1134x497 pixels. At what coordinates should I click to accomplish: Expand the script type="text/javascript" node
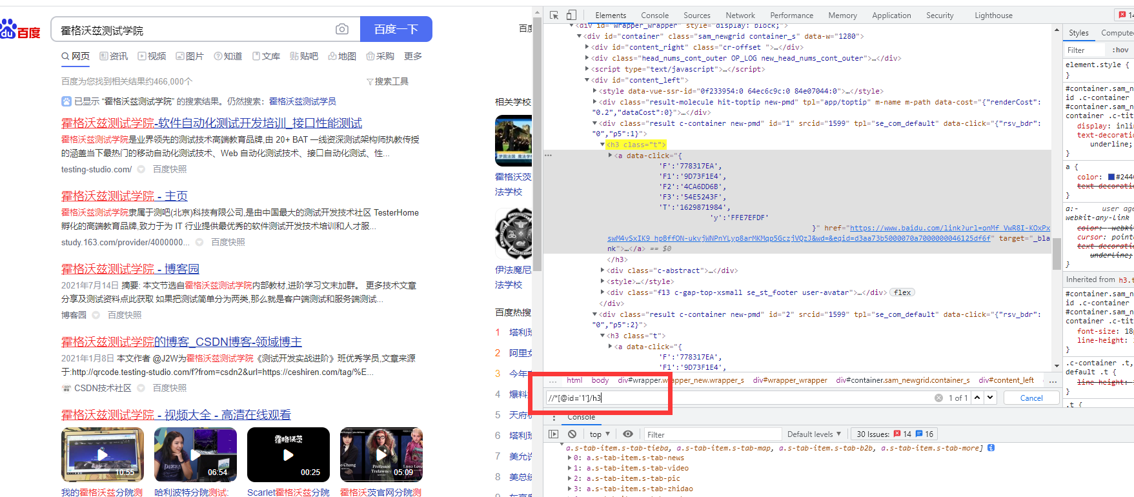(587, 69)
